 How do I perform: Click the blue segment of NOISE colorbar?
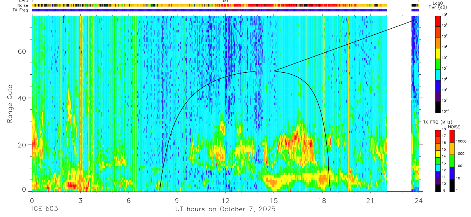(452, 173)
